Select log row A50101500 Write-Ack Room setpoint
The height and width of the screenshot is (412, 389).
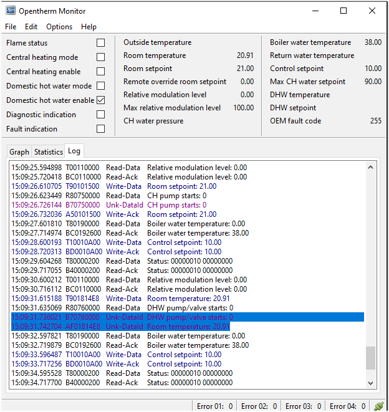coord(188,214)
